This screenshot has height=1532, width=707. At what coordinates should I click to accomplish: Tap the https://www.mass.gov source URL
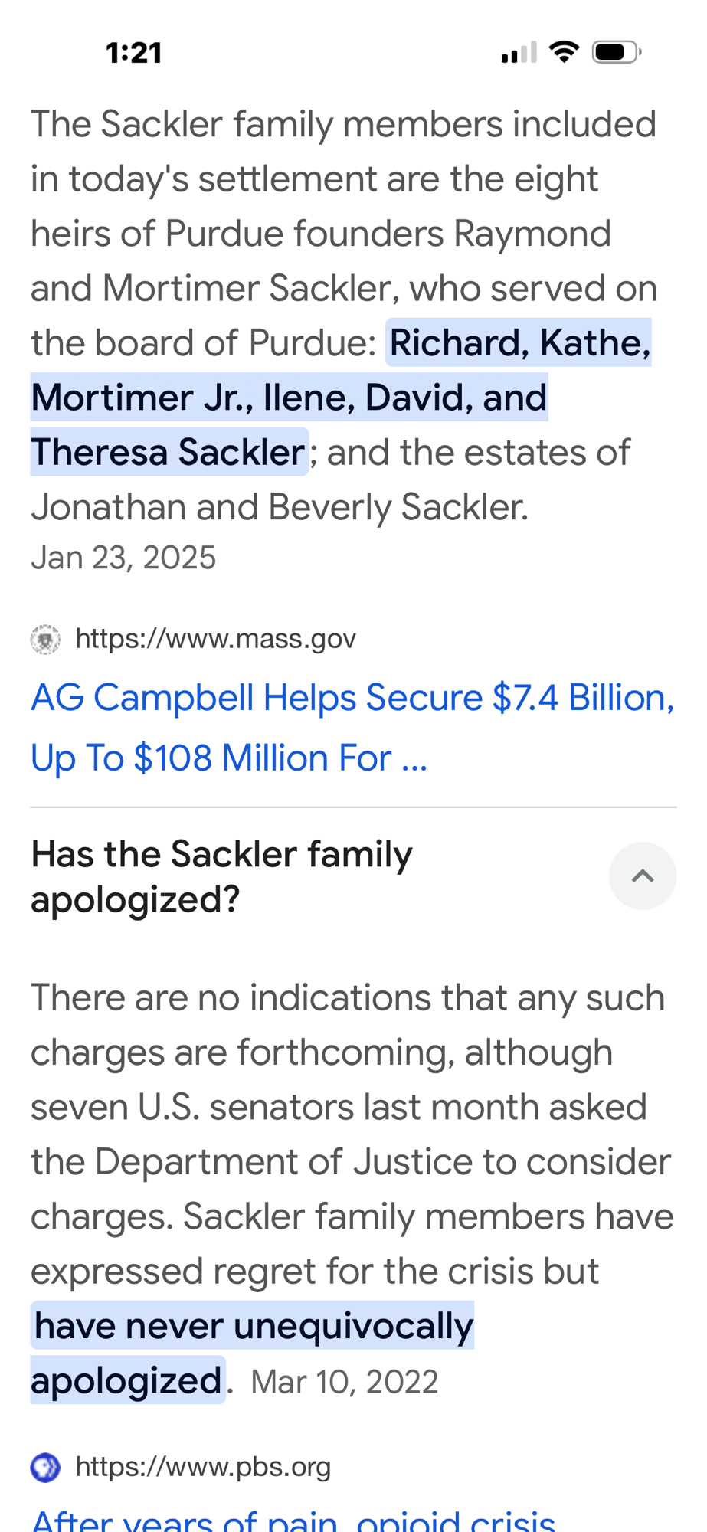(x=215, y=639)
